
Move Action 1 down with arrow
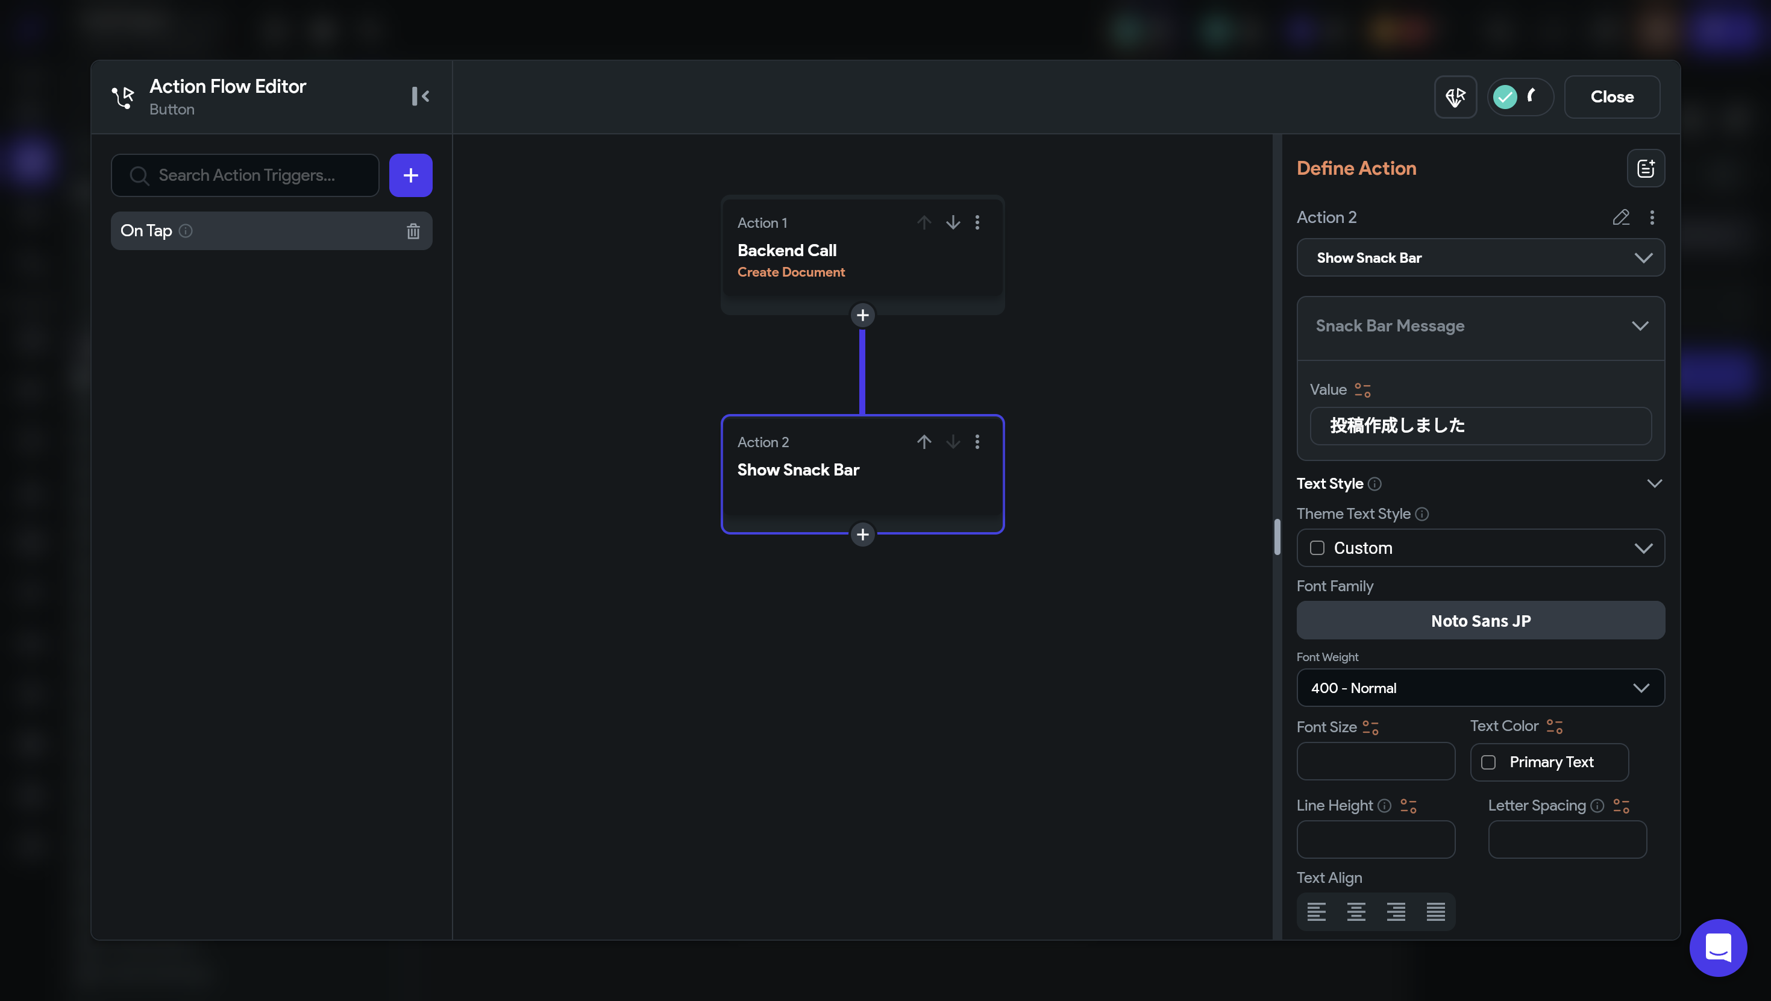(x=952, y=222)
